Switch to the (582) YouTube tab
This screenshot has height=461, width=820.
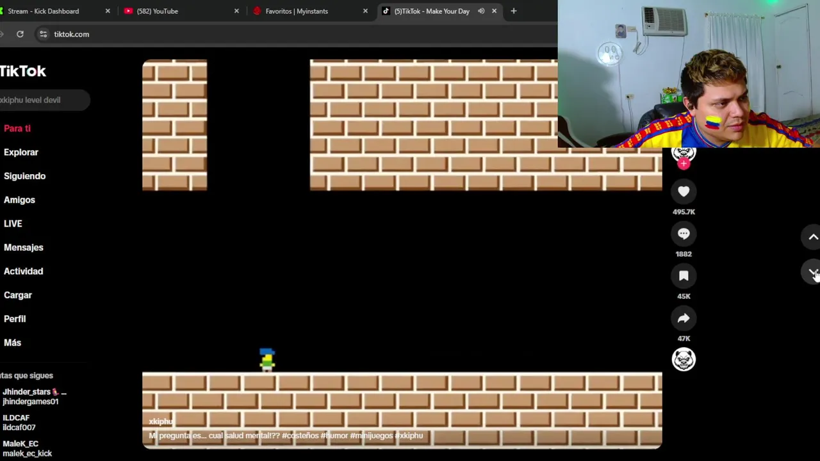181,11
